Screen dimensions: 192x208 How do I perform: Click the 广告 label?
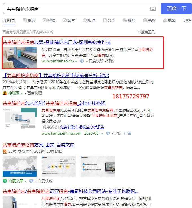click(x=128, y=133)
